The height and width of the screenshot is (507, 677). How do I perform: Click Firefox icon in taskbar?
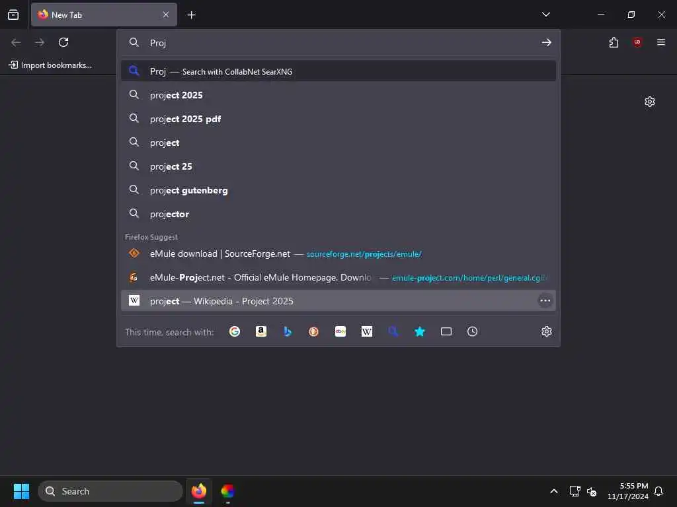(198, 491)
